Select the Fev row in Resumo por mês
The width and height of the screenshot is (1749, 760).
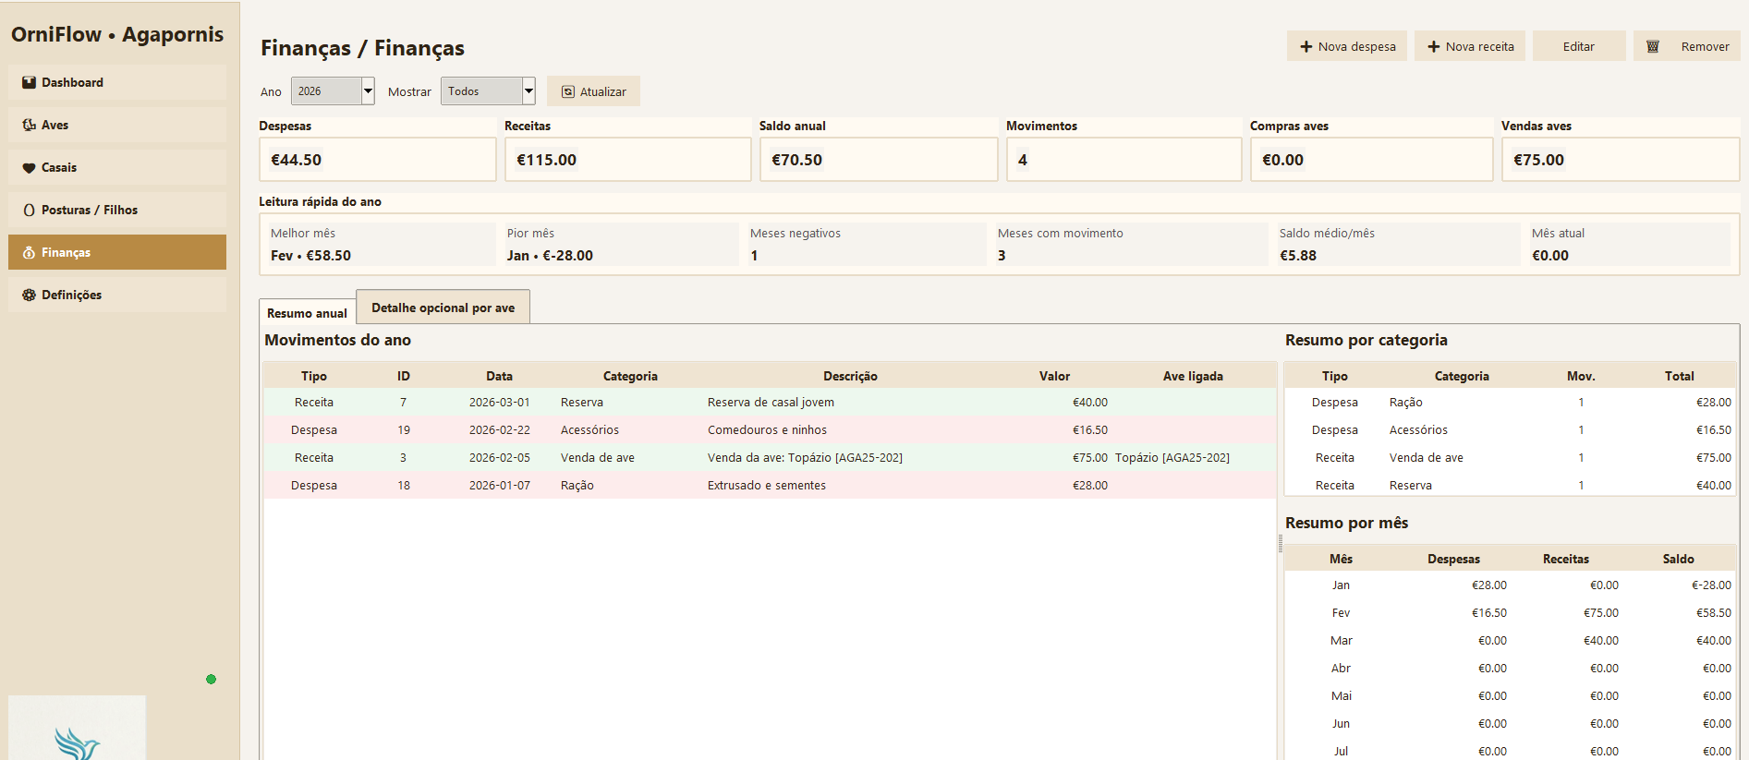pyautogui.click(x=1510, y=613)
